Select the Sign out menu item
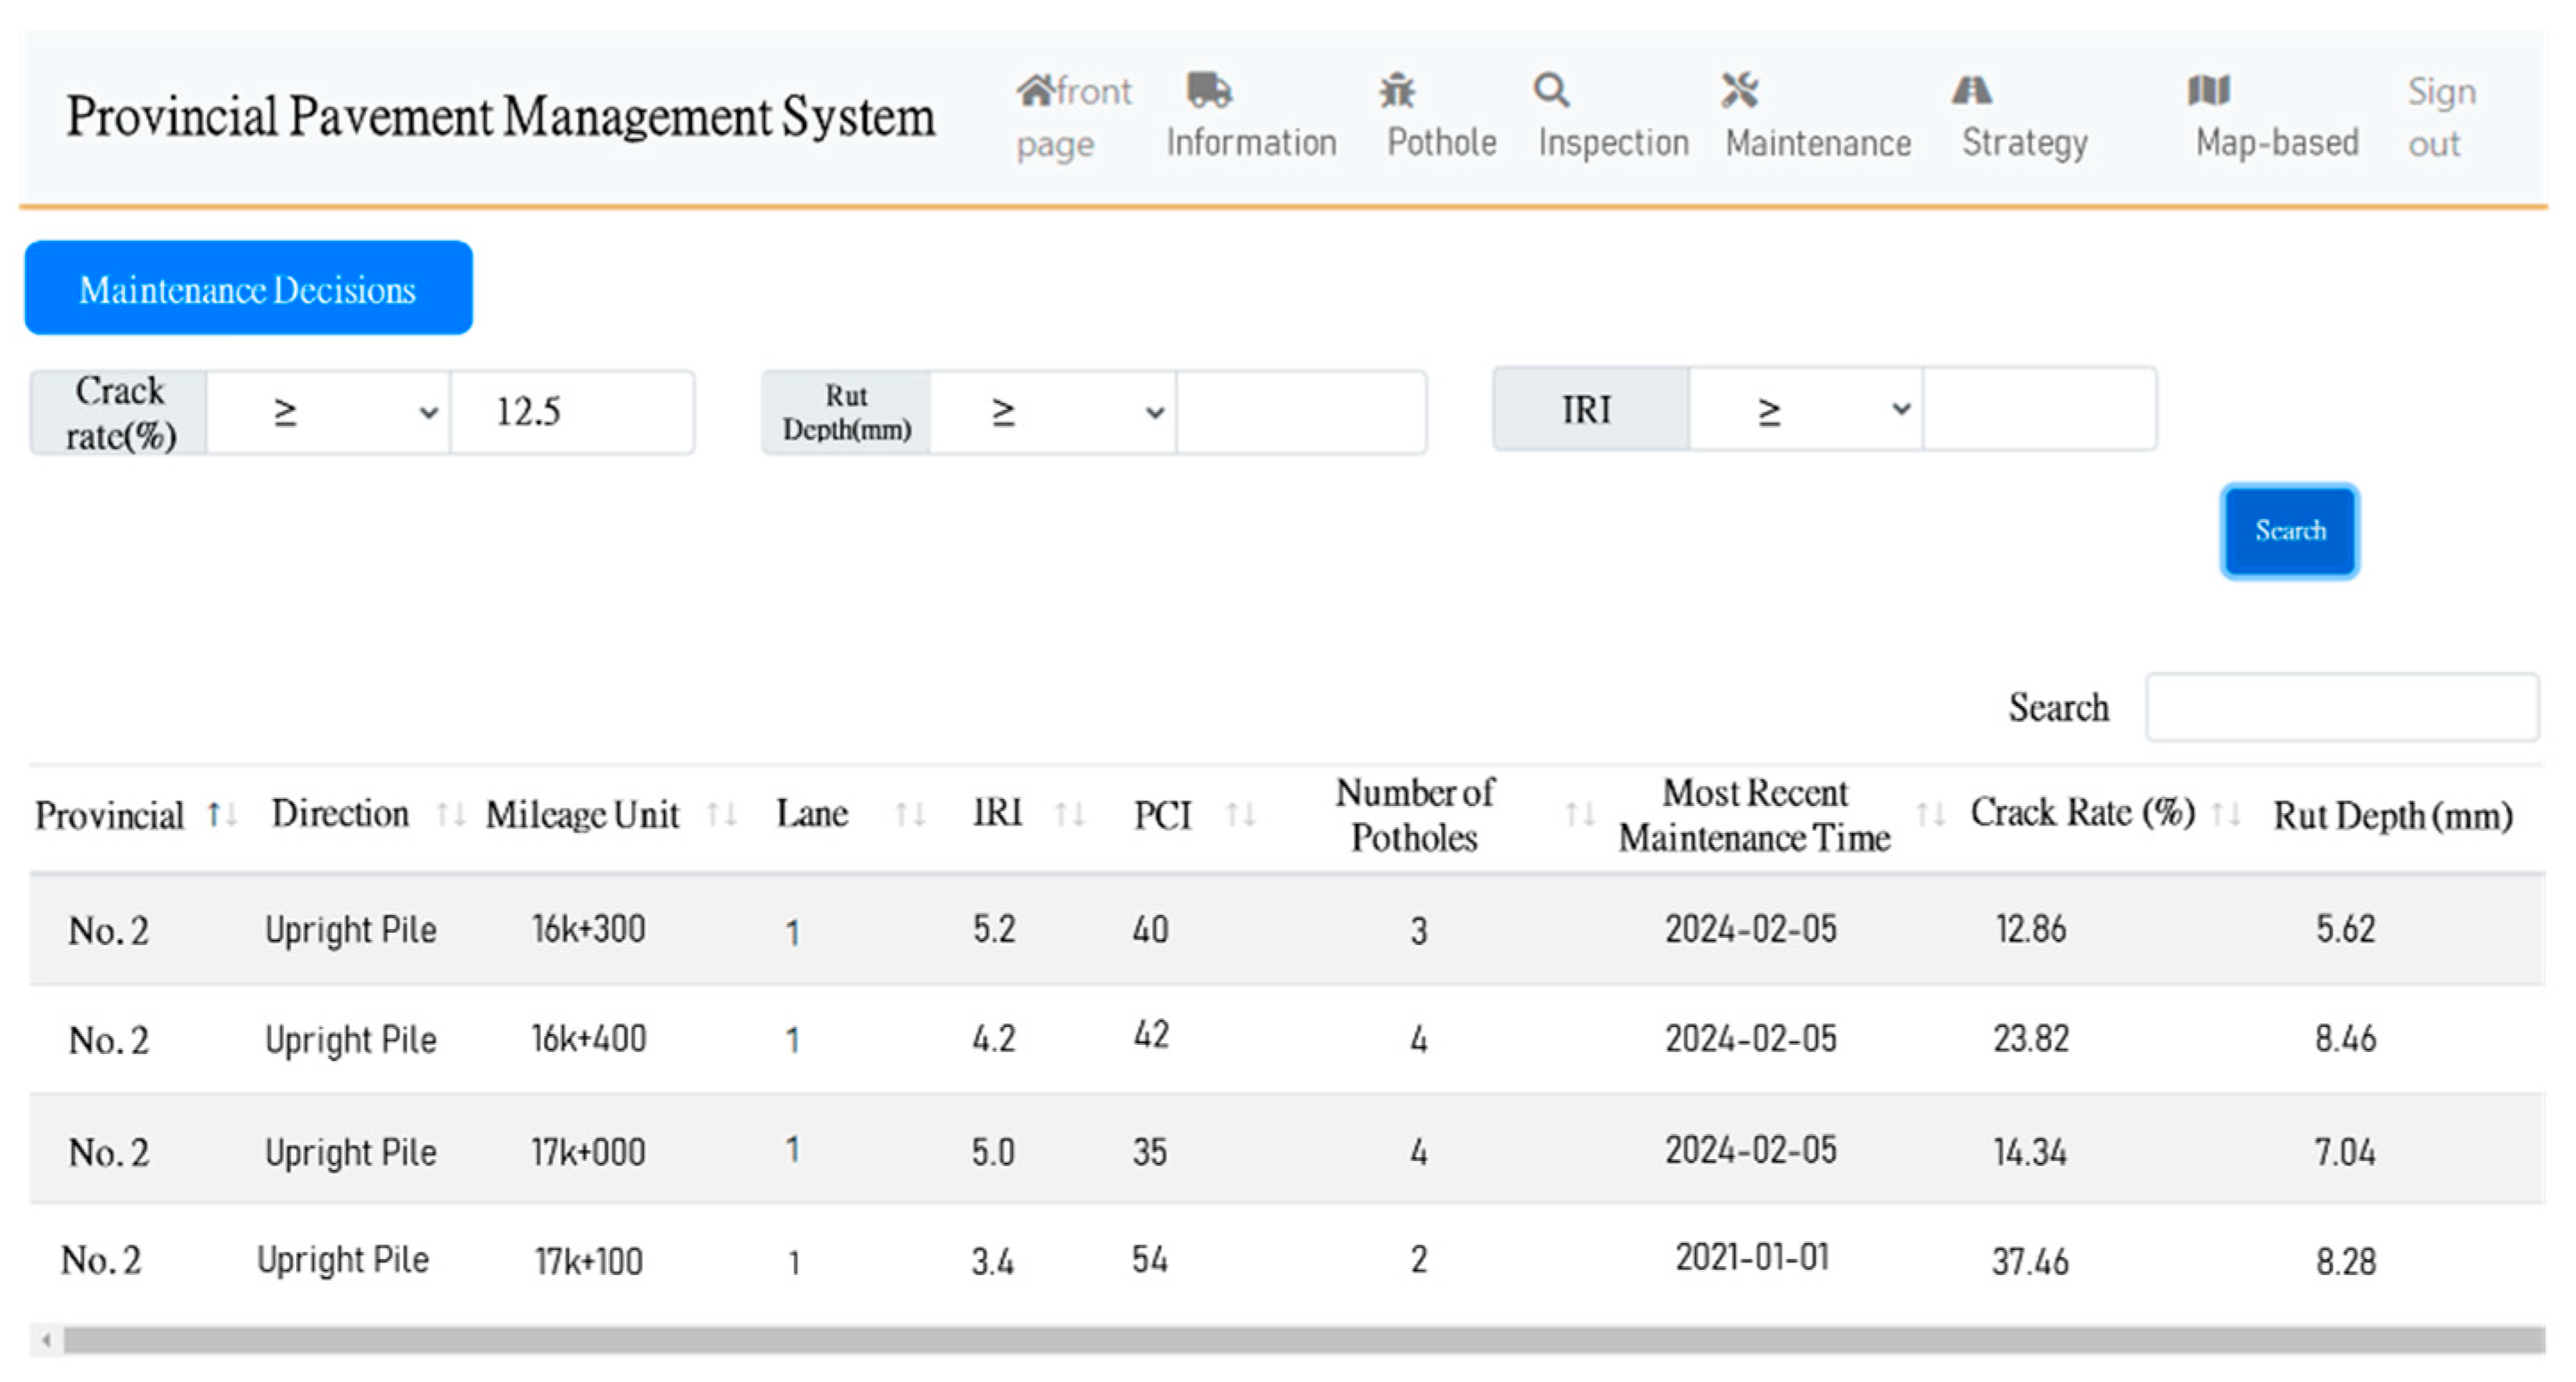The image size is (2576, 1382). pos(2440,117)
